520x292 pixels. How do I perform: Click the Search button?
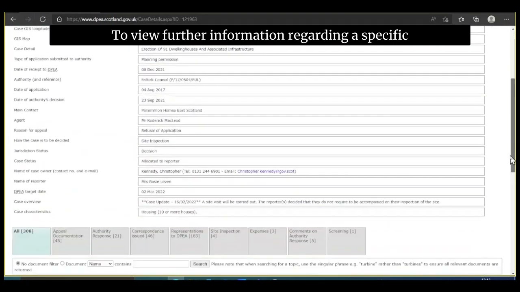200,264
